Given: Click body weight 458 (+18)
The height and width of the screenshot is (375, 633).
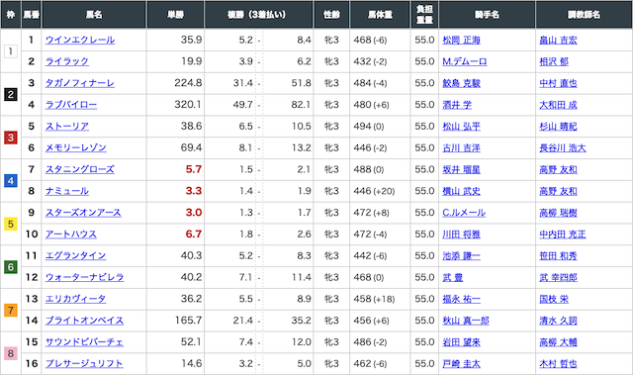Looking at the screenshot, I should point(374,299).
